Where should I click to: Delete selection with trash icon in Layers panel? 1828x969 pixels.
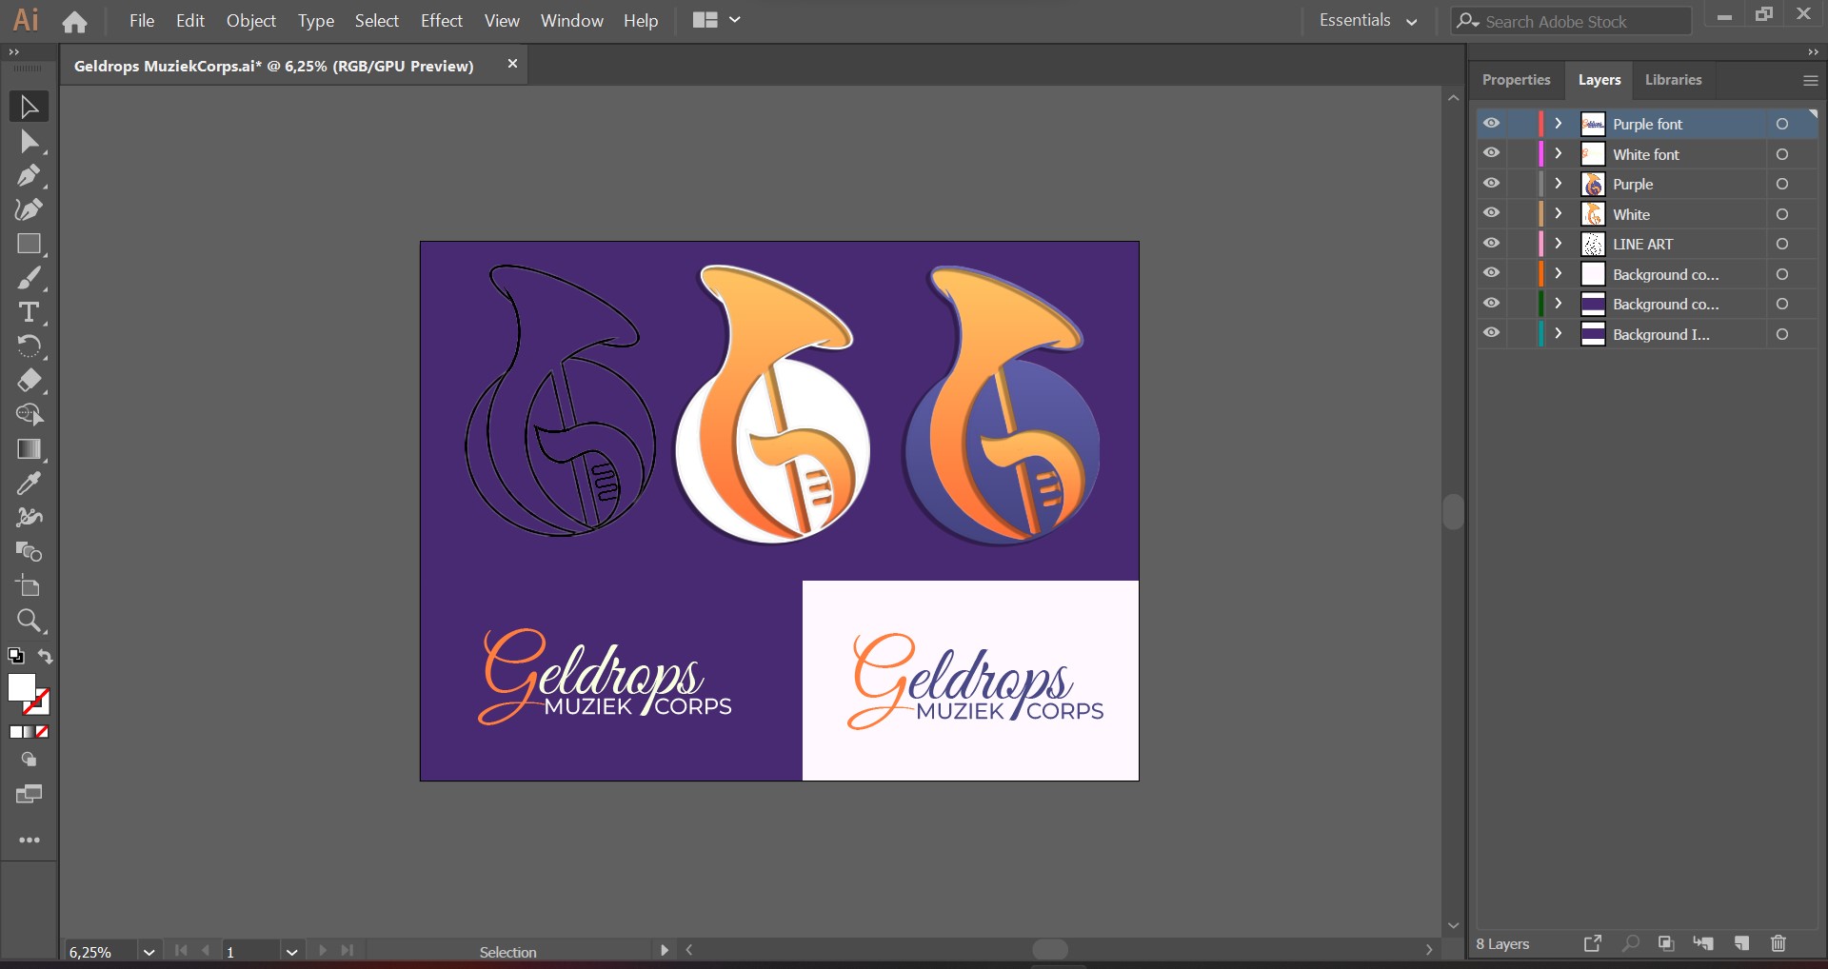pos(1778,943)
